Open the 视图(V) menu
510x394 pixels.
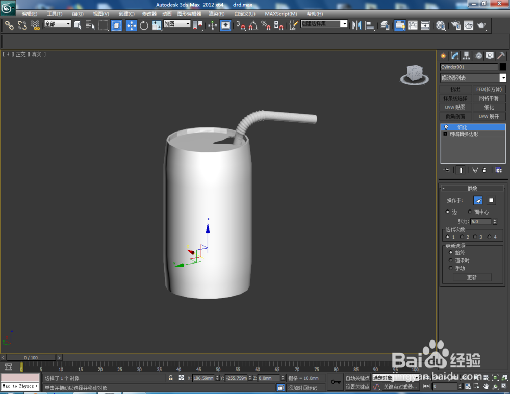coord(101,14)
